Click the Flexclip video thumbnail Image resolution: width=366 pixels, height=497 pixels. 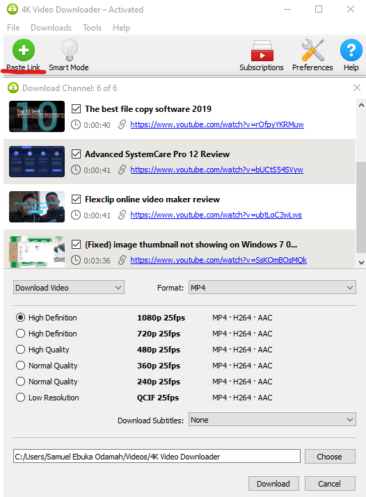coord(37,206)
